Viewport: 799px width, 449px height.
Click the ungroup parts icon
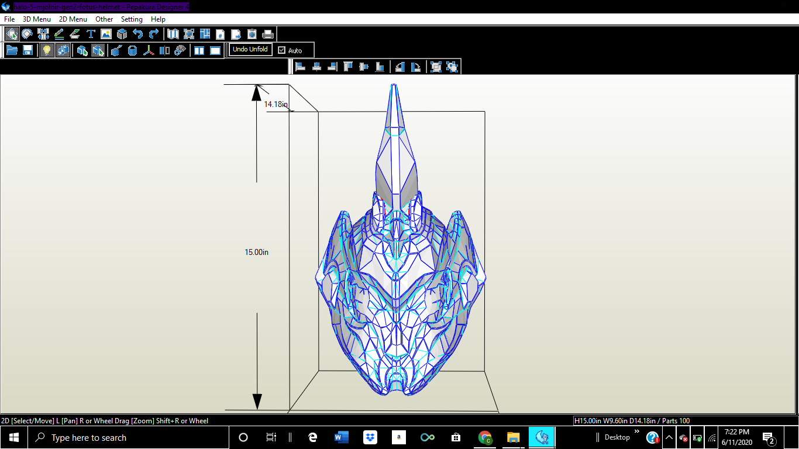point(452,67)
